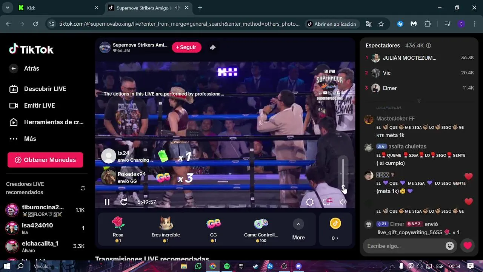Image resolution: width=483 pixels, height=272 pixels.
Task: Open asalta chuletas chat profile
Action: (408, 147)
